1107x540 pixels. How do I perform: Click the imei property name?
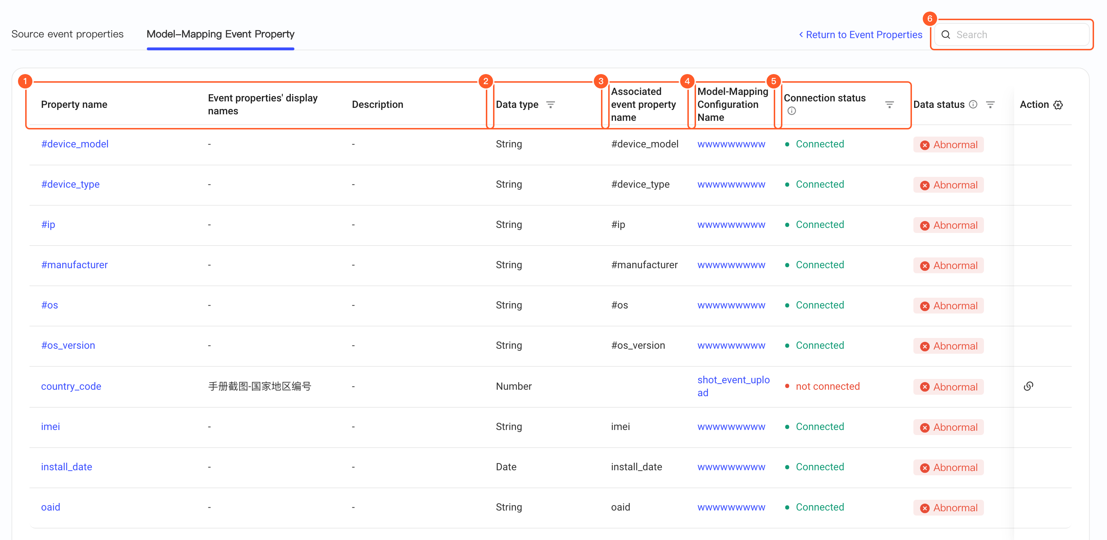tap(50, 426)
